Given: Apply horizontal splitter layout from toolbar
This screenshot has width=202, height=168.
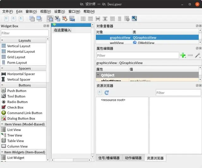Looking at the screenshot, I should (x=98, y=19).
